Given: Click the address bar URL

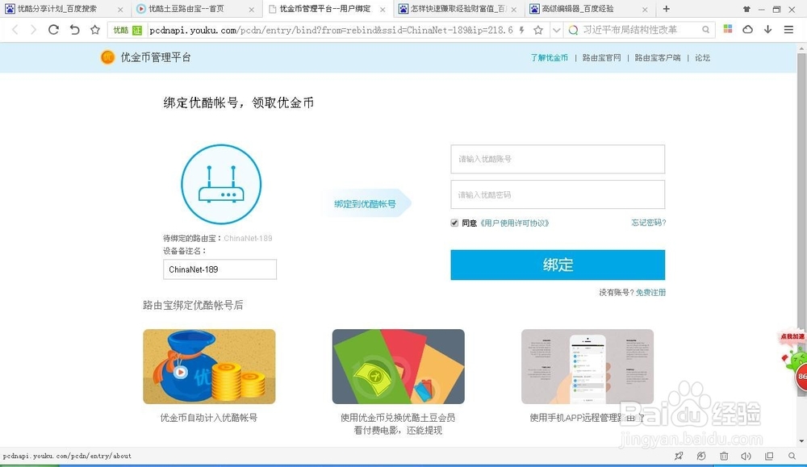Looking at the screenshot, I should [x=331, y=31].
